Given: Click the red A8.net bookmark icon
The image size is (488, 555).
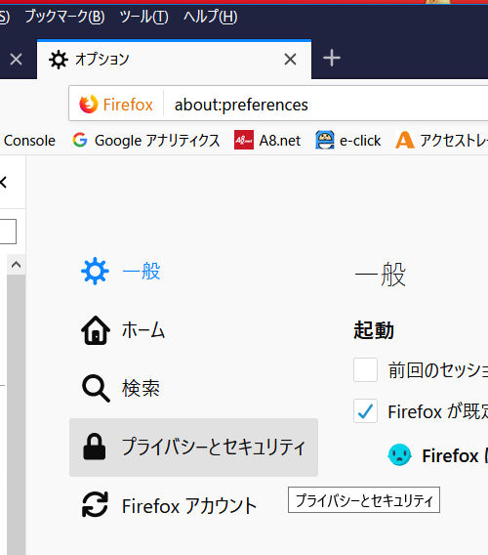Looking at the screenshot, I should click(244, 140).
